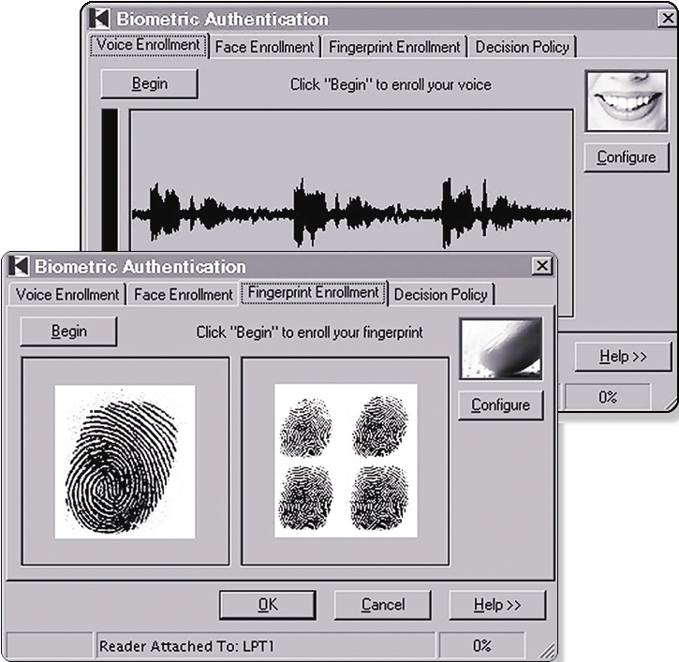679x662 pixels.
Task: Click the 0% progress field in back window
Action: point(608,397)
